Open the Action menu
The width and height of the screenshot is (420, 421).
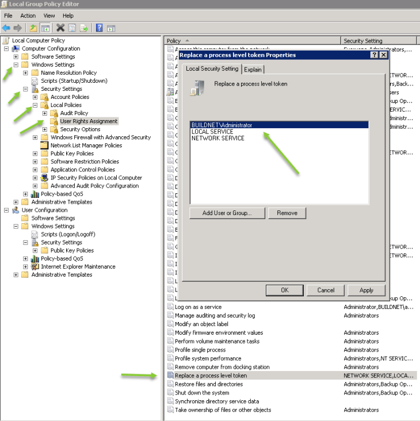28,16
